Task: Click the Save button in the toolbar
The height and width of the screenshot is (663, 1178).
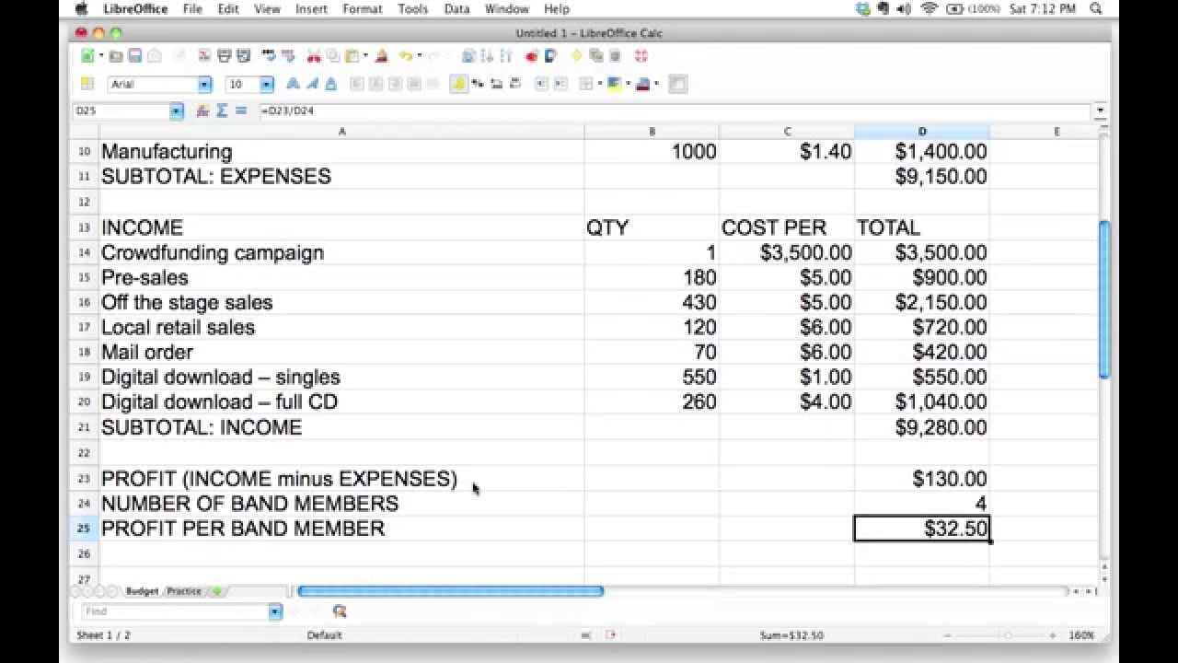Action: click(x=134, y=55)
